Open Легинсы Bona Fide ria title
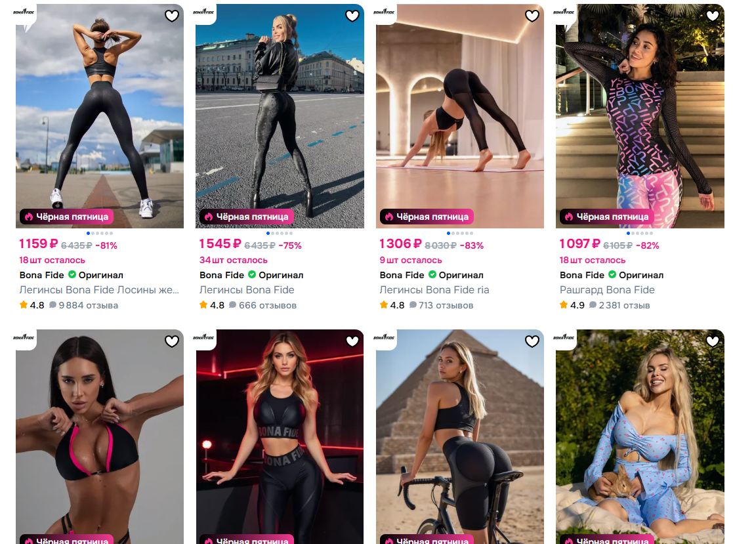The image size is (733, 544). pyautogui.click(x=434, y=290)
